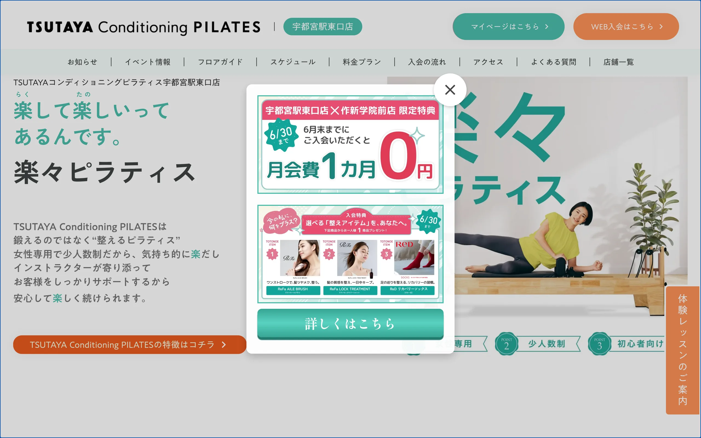
Task: Click the WEB入会はこちら button
Action: point(626,27)
